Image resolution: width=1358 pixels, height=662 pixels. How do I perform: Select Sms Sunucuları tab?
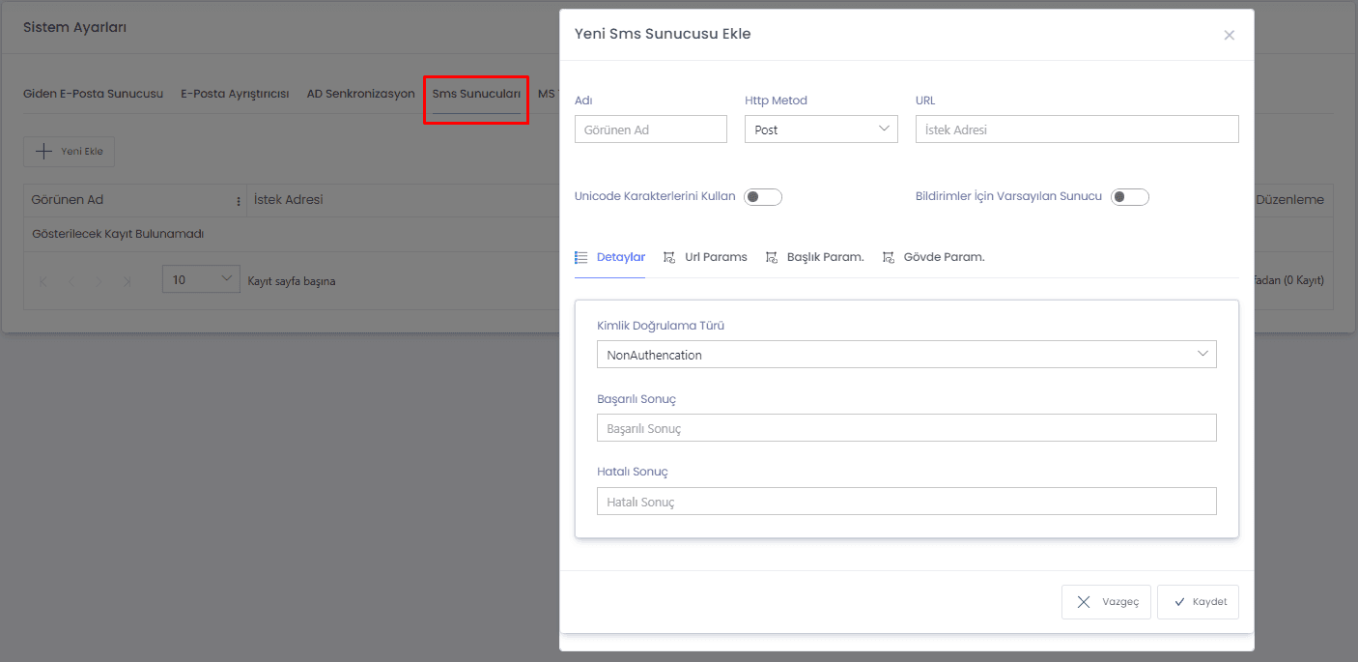[476, 94]
